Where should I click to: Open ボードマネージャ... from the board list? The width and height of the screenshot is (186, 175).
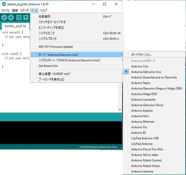coord(154,55)
